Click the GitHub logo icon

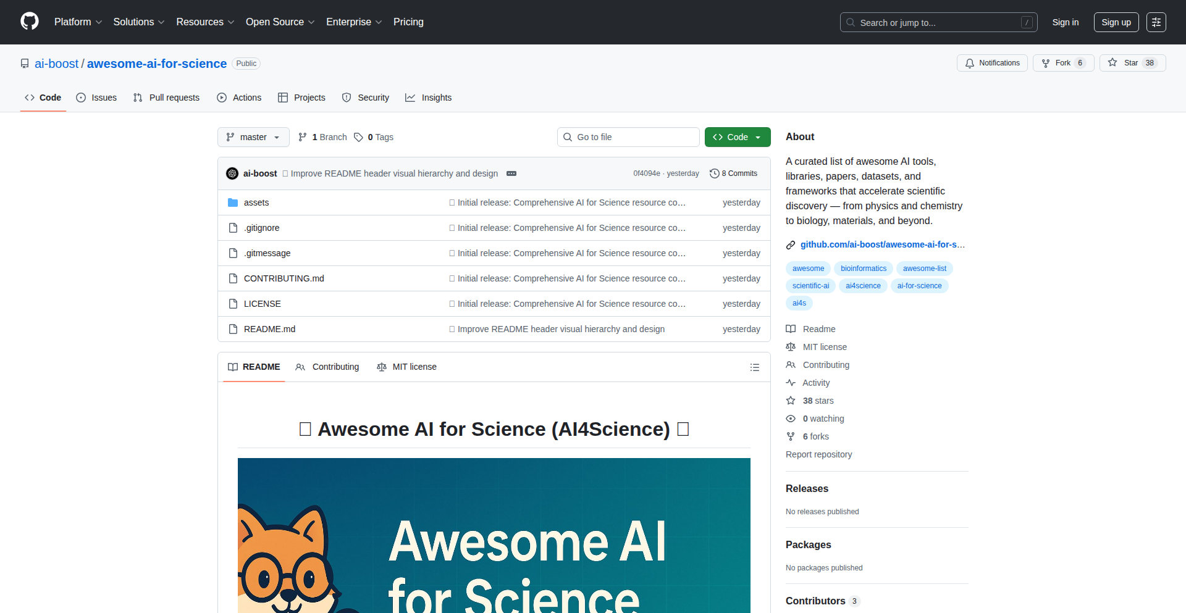click(x=30, y=22)
